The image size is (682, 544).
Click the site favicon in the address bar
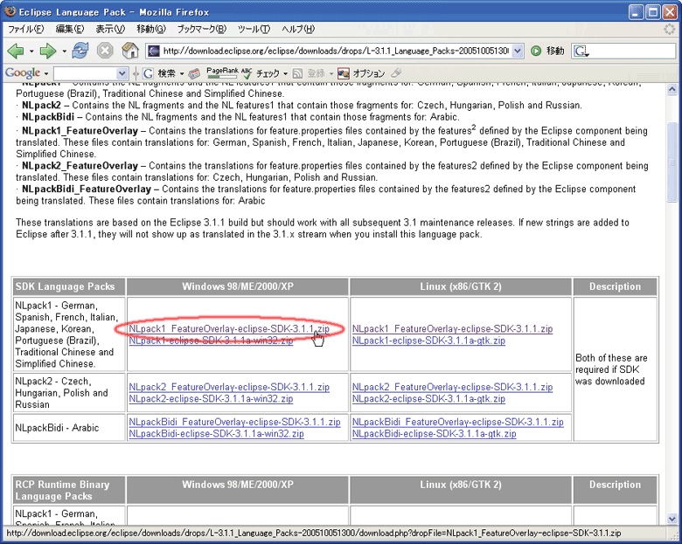pos(154,51)
